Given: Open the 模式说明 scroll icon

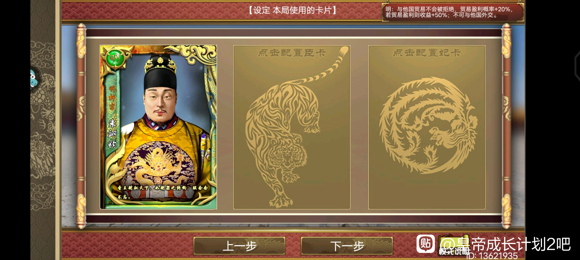Looking at the screenshot, I should point(453,246).
